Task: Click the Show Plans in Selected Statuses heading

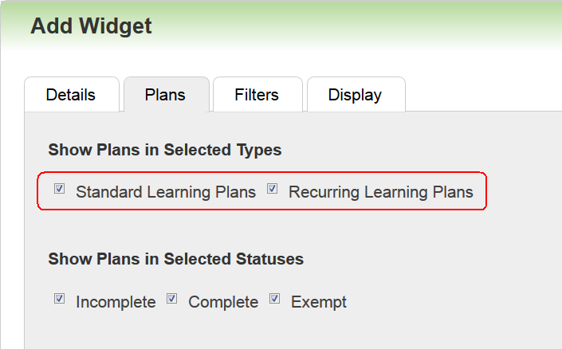Action: (175, 259)
